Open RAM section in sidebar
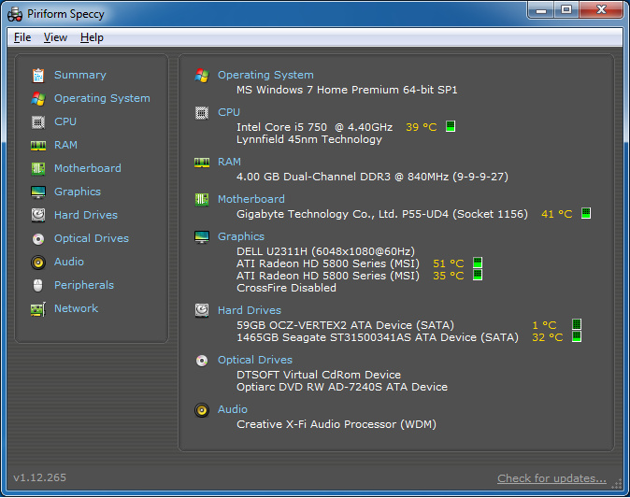Viewport: 630px width, 498px height. [65, 145]
